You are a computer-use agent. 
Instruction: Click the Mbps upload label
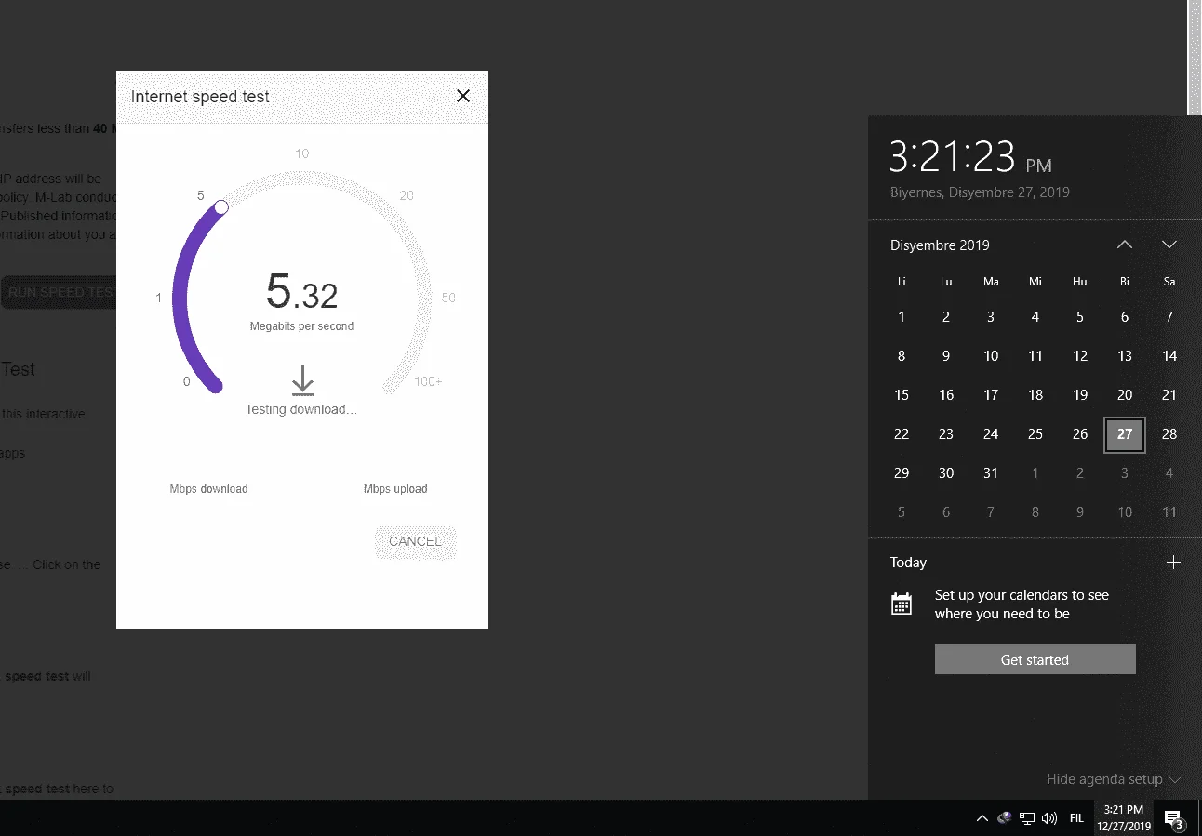(395, 489)
